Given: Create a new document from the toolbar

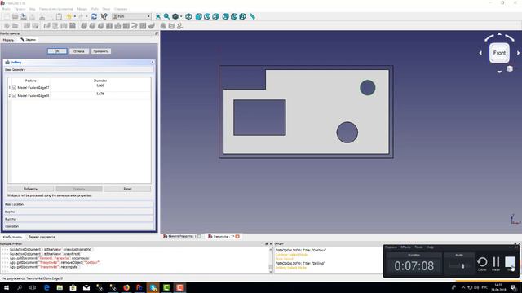Looking at the screenshot, I should coord(7,16).
